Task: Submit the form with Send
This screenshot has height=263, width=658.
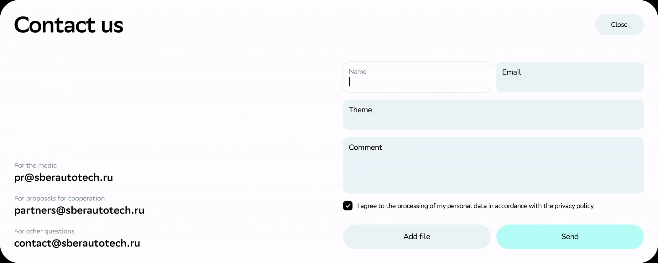Action: tap(570, 237)
